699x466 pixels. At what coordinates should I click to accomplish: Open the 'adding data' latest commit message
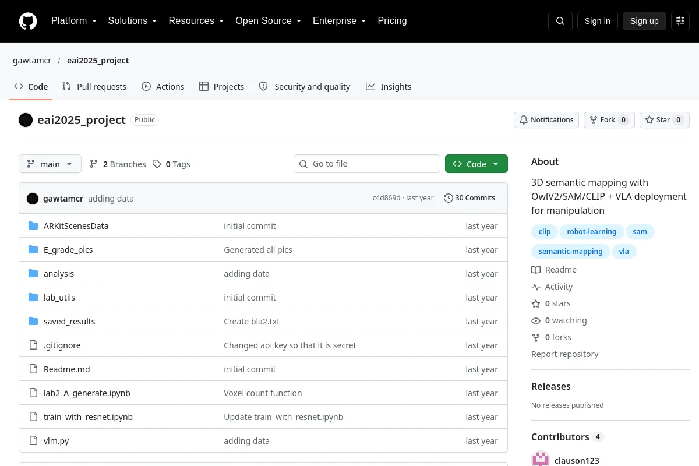[x=111, y=199]
